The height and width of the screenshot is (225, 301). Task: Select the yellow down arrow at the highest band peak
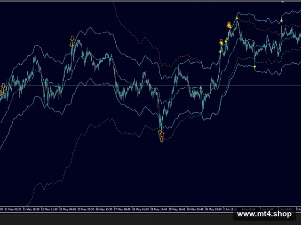(237, 18)
